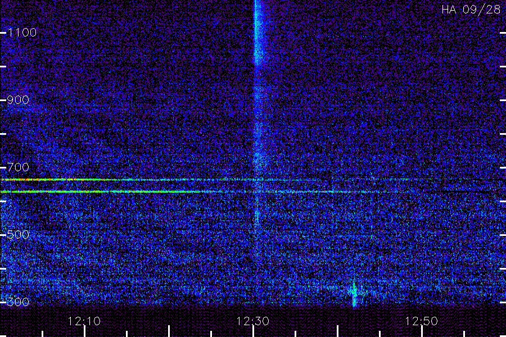Screen dimensions: 506x337
Task: Click the 12:50 time axis label
Action: point(422,321)
